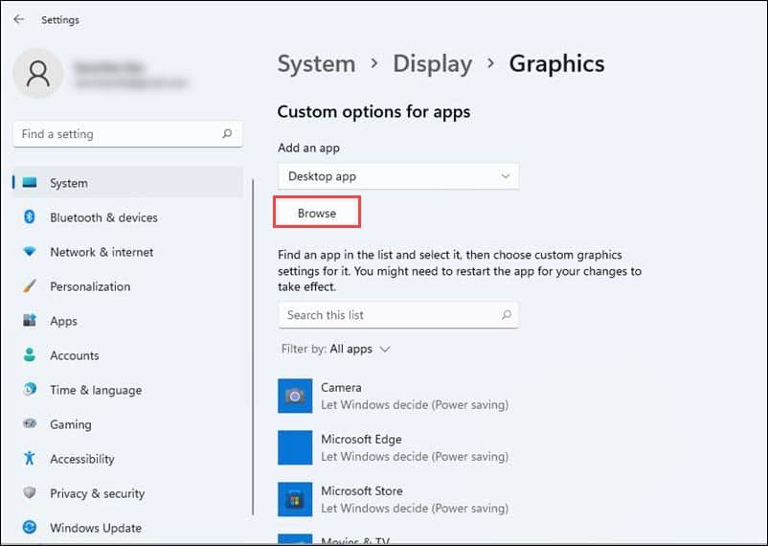Click the Personalization paintbrush icon

(30, 286)
